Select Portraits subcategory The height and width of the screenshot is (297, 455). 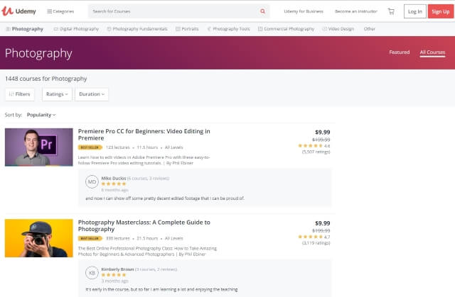(x=187, y=29)
